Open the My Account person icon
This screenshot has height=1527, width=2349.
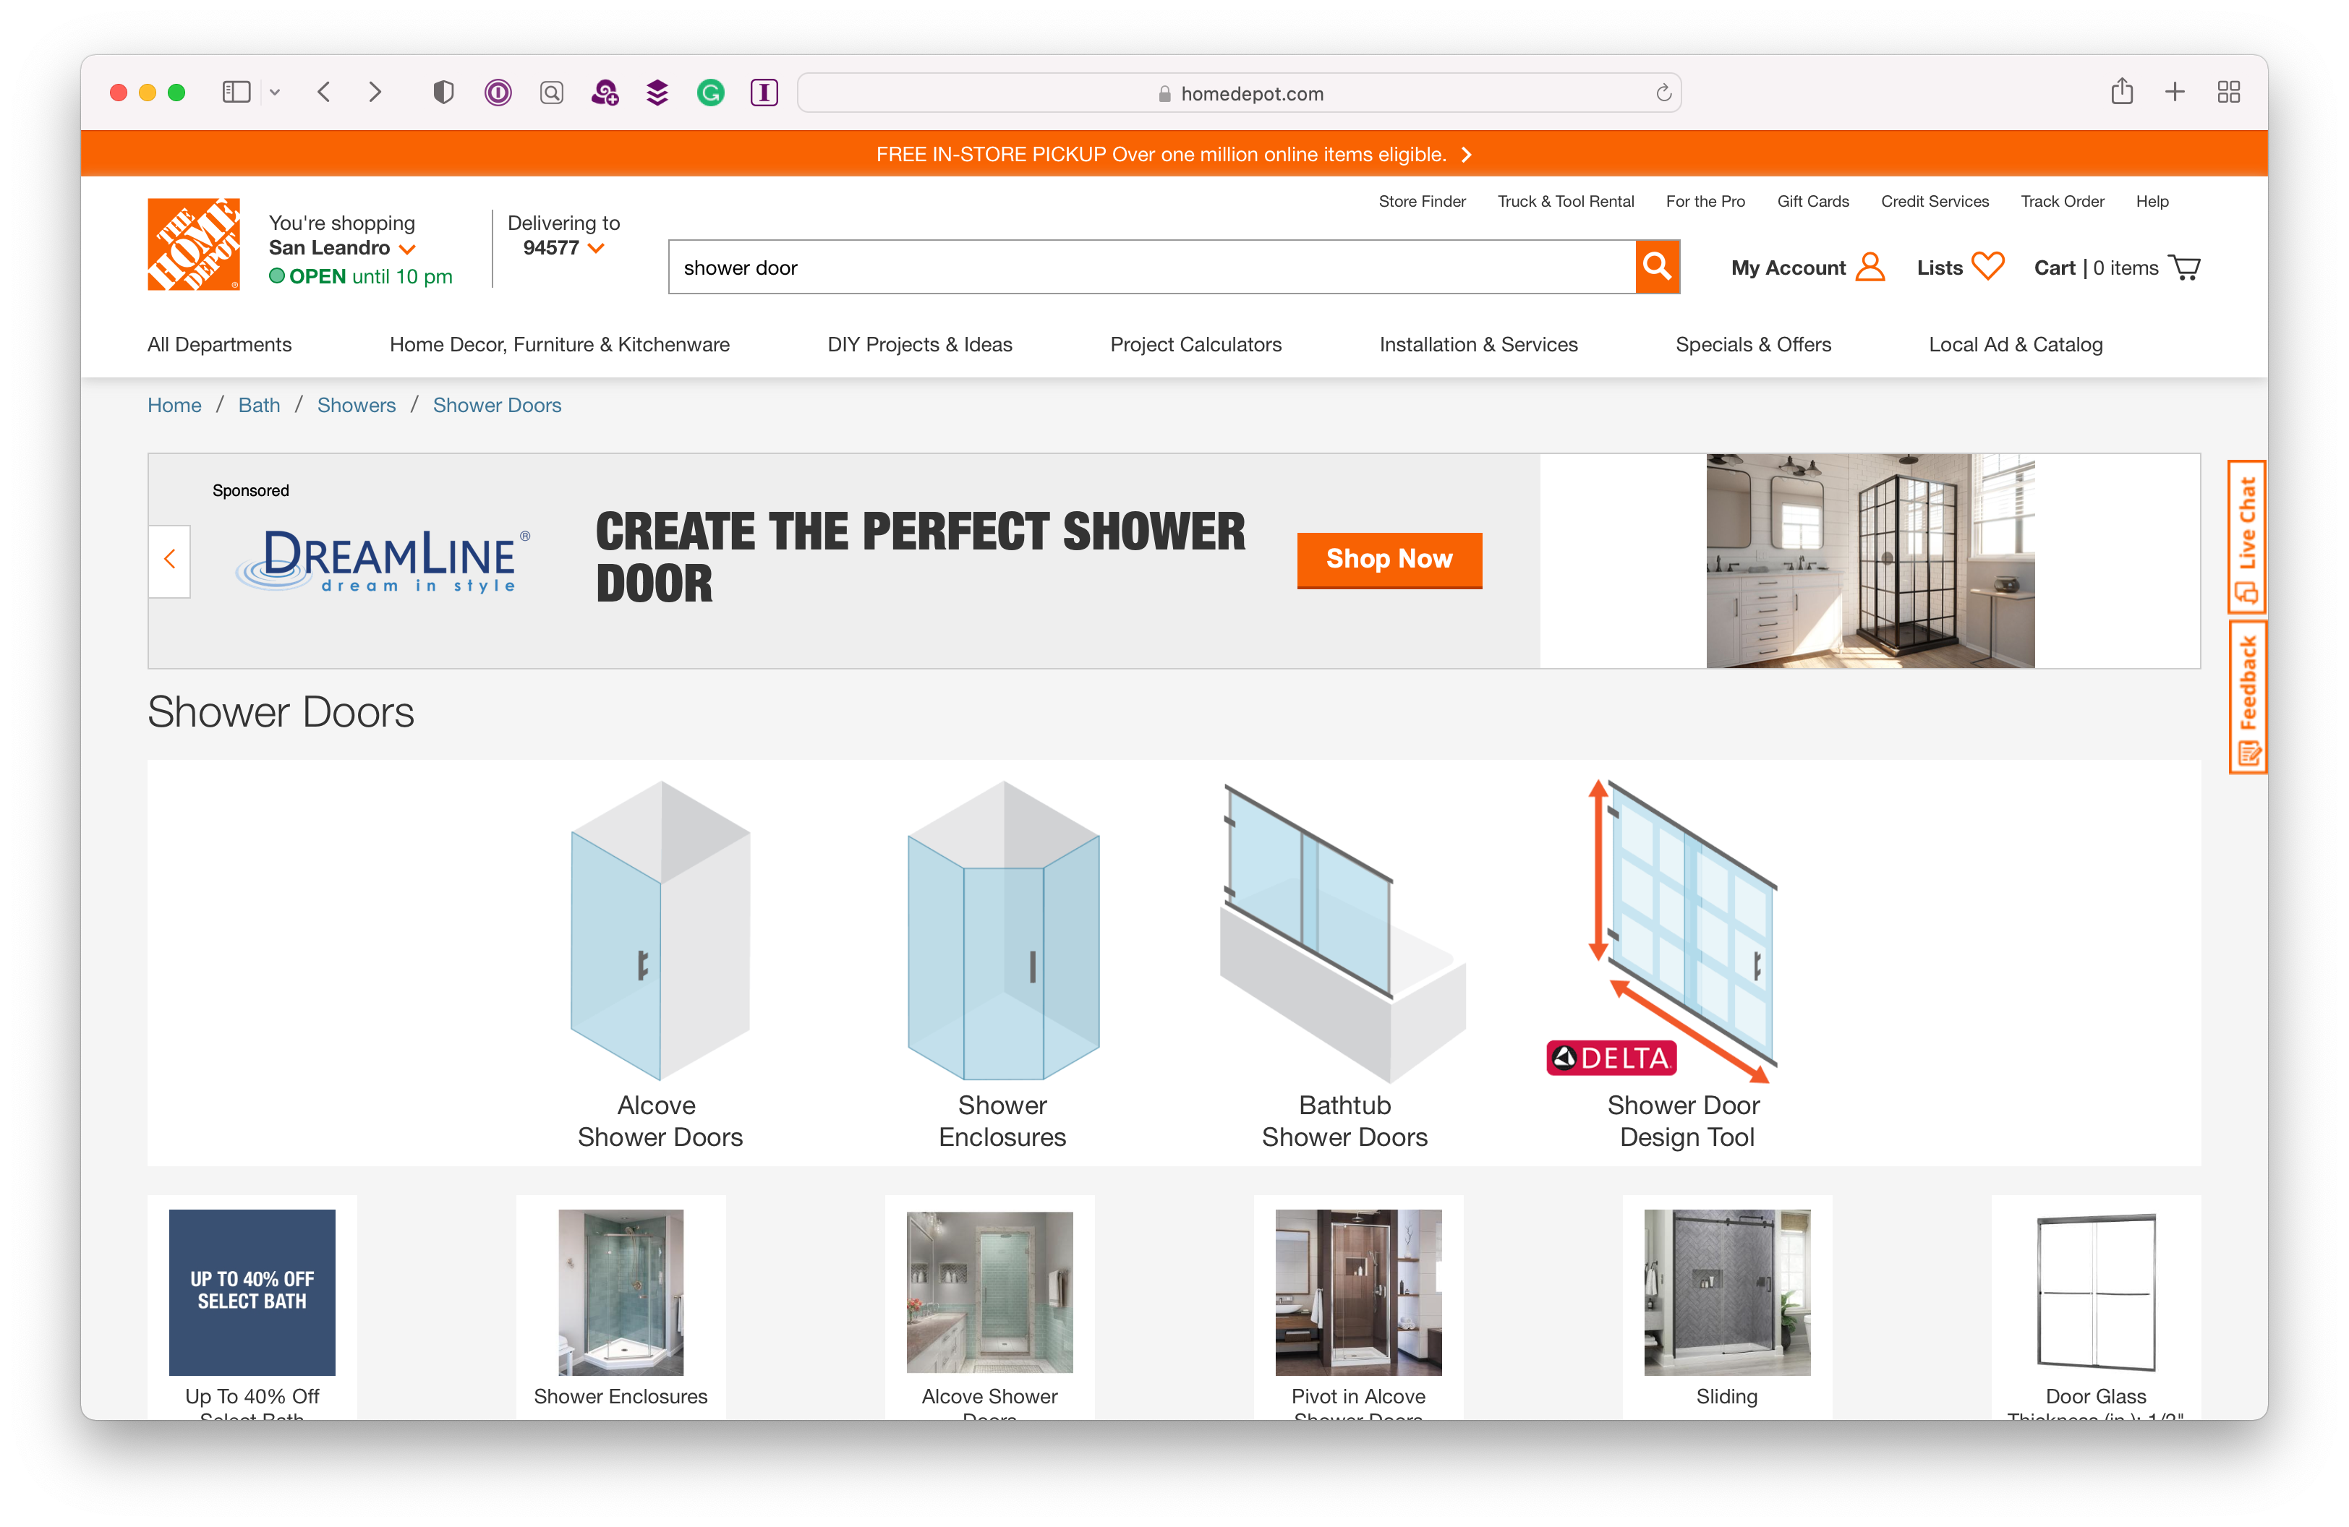tap(1870, 268)
